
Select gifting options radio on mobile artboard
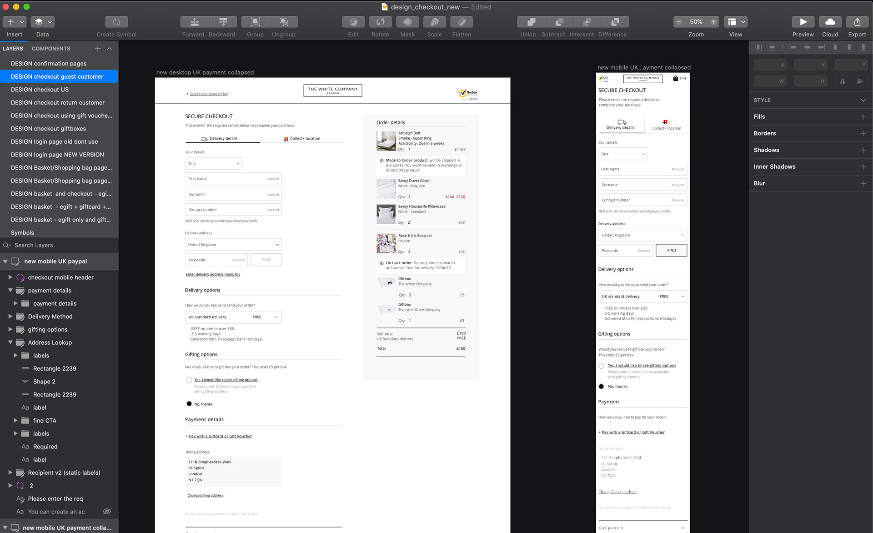601,366
